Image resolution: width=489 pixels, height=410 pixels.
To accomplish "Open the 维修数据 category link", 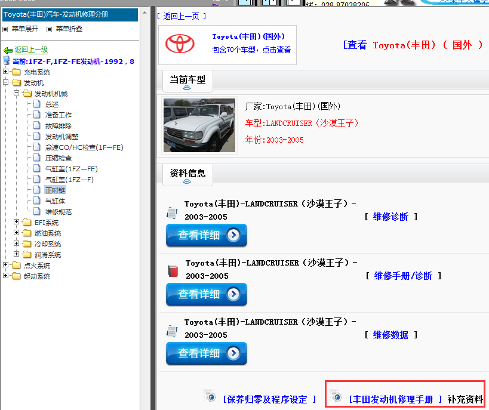I will tap(390, 335).
